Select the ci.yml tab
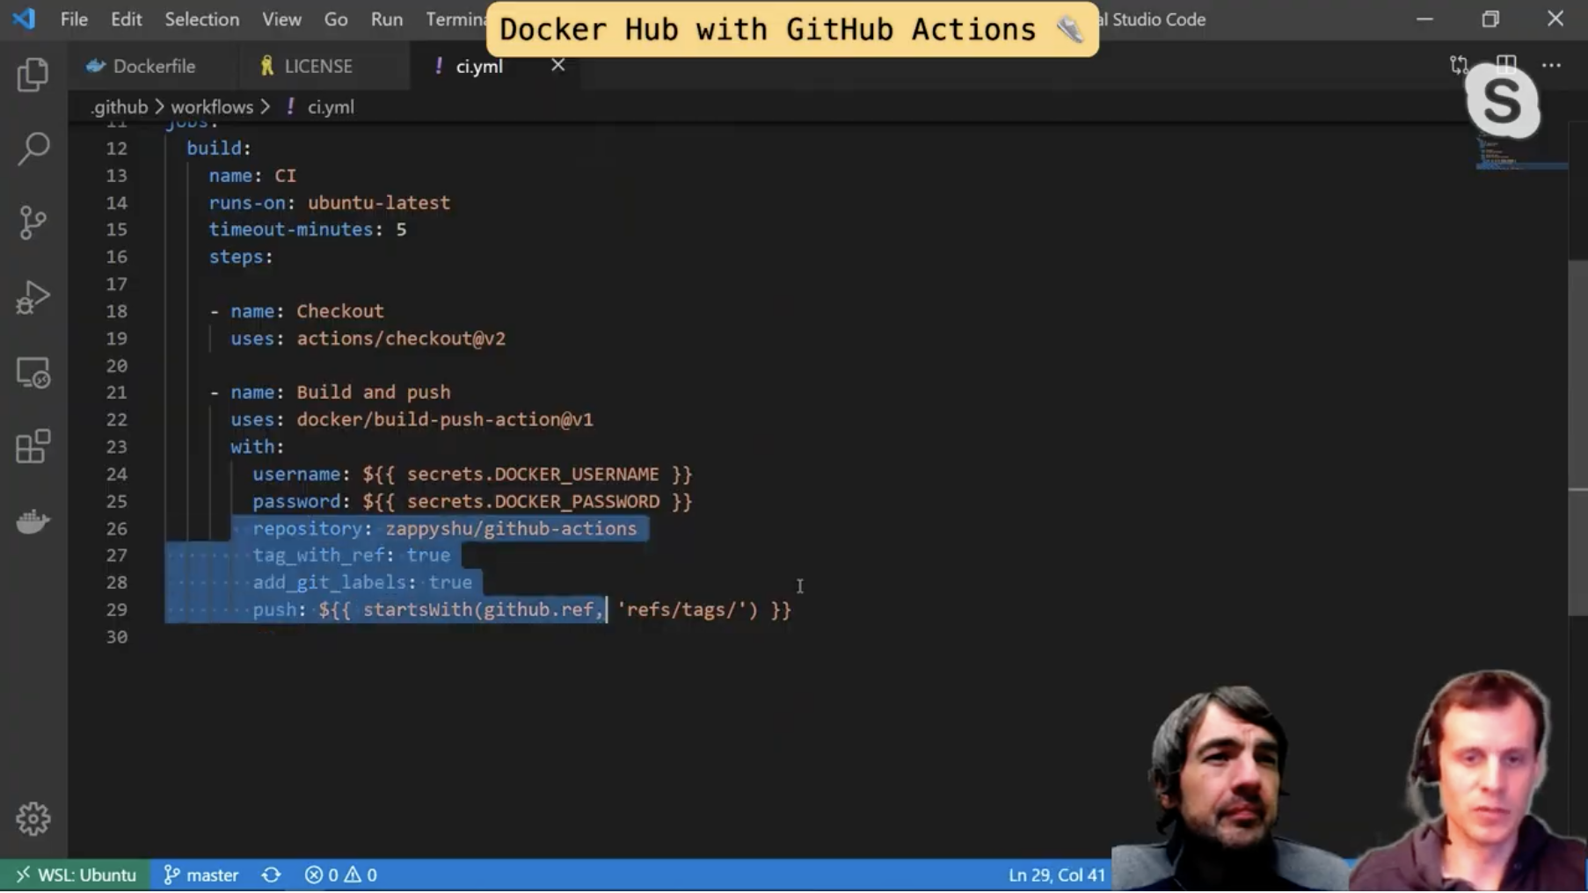Viewport: 1588px width, 893px height. pos(479,66)
